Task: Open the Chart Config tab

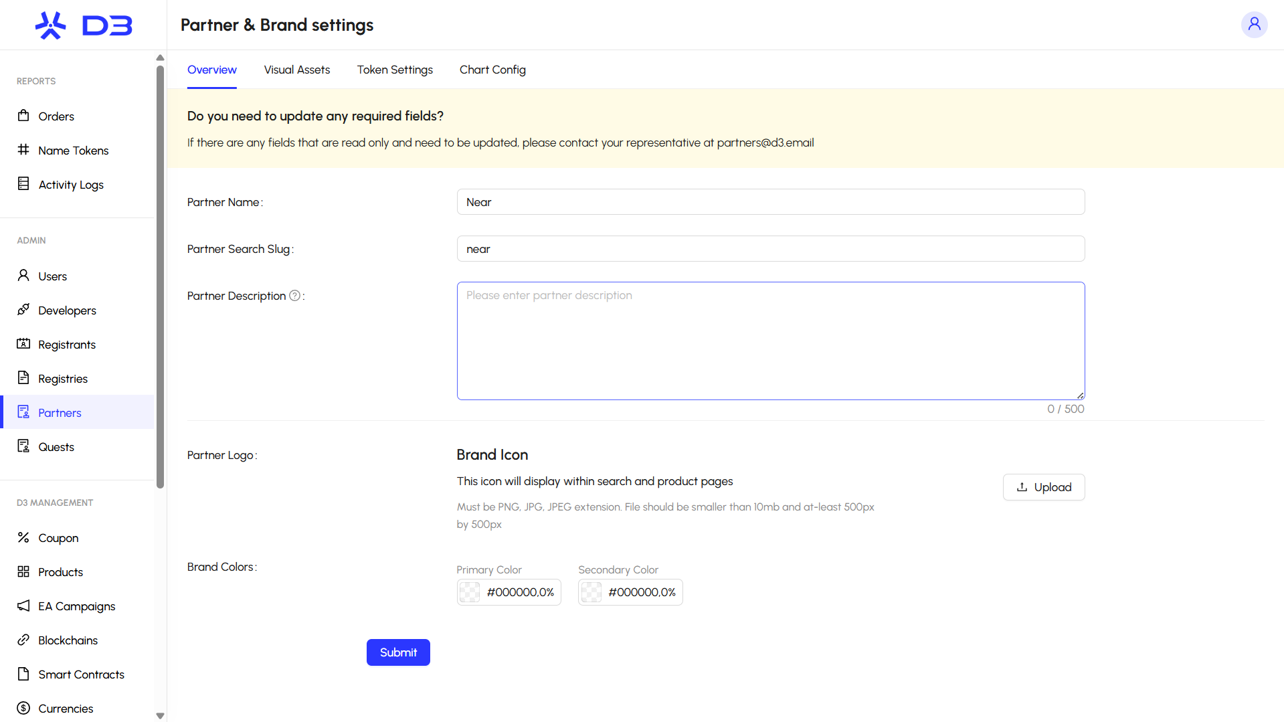Action: coord(492,70)
